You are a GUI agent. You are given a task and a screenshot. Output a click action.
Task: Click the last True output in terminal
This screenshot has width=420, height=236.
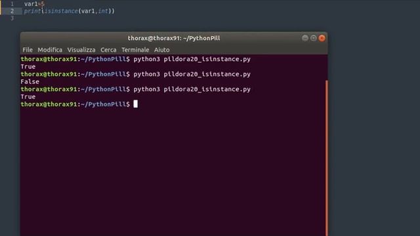(x=28, y=96)
